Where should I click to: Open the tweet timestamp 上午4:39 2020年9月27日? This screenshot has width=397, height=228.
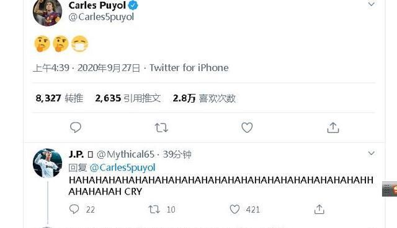click(86, 68)
